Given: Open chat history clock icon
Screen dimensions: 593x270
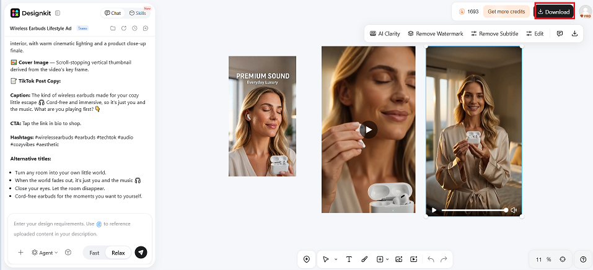Looking at the screenshot, I should click(x=134, y=28).
